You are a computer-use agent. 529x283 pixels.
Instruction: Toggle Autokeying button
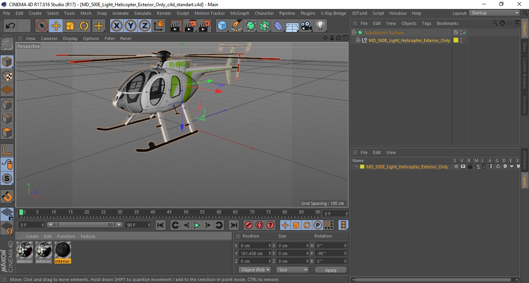click(259, 225)
